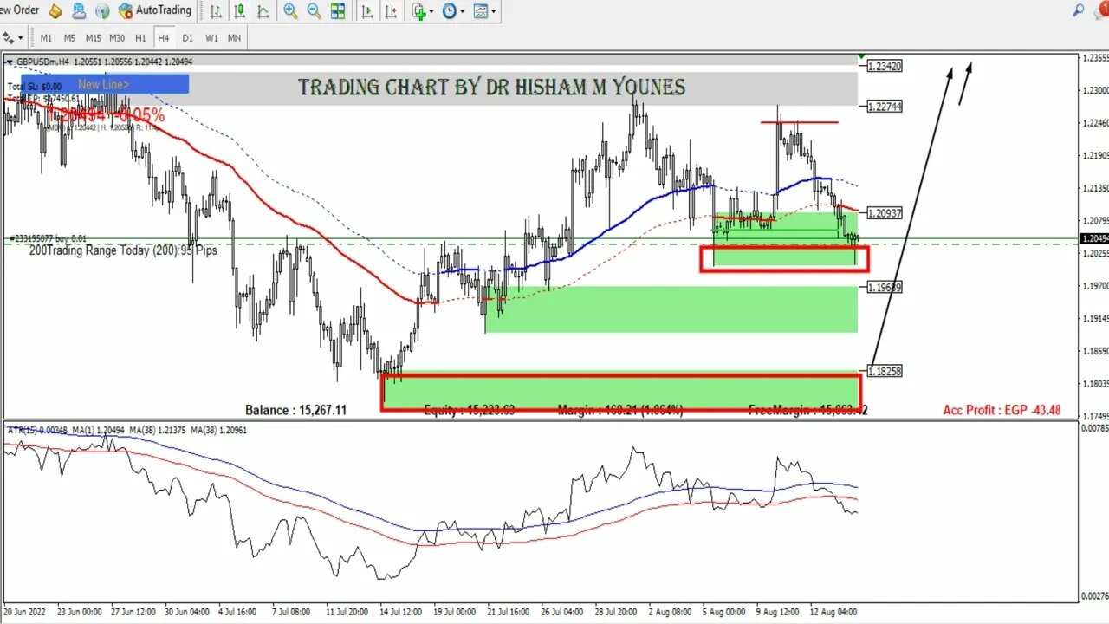The image size is (1109, 624).
Task: Toggle the AutoTrading button
Action: coord(154,10)
